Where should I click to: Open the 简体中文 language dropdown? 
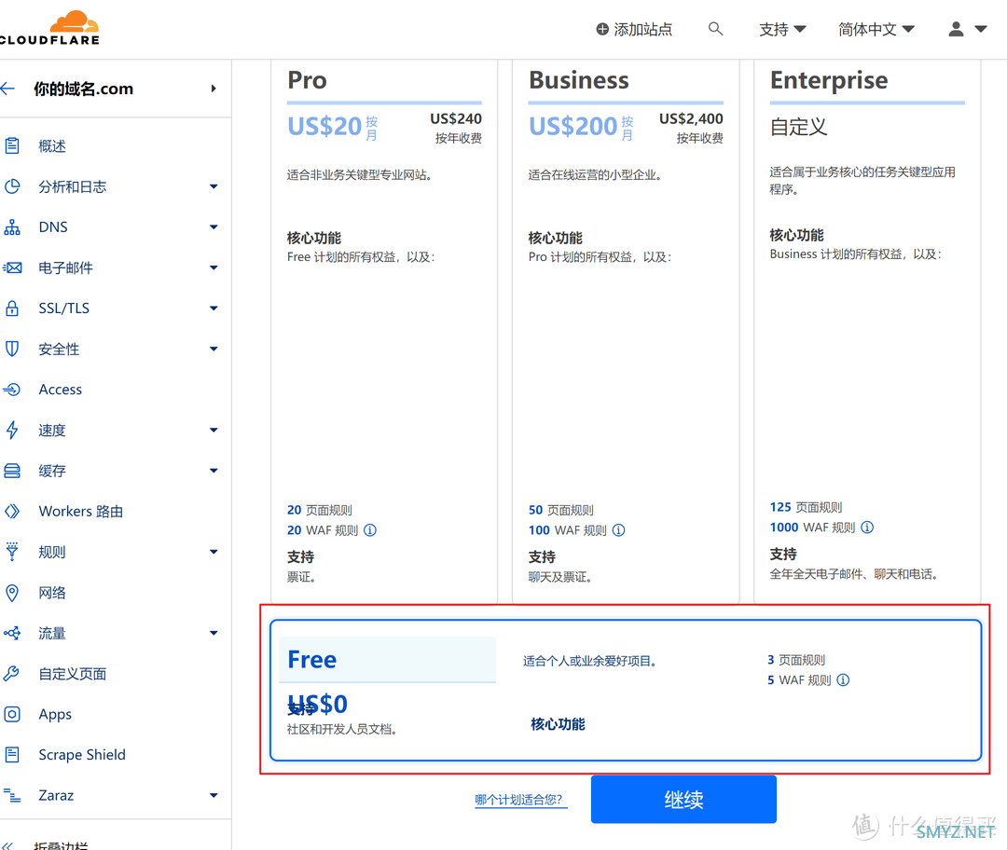coord(876,29)
